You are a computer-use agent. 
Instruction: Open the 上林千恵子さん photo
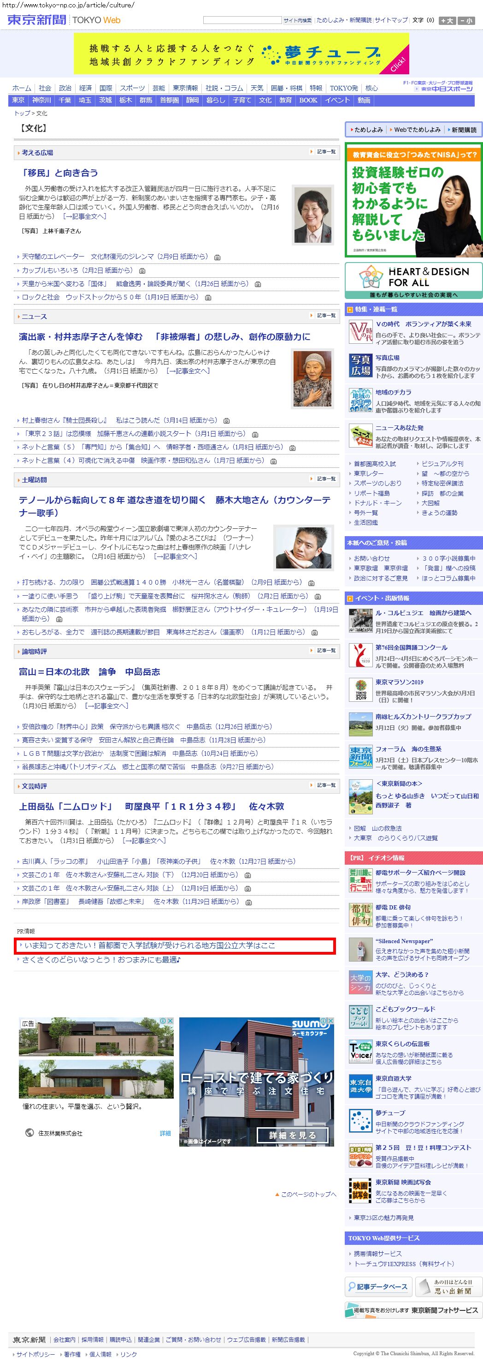(313, 214)
